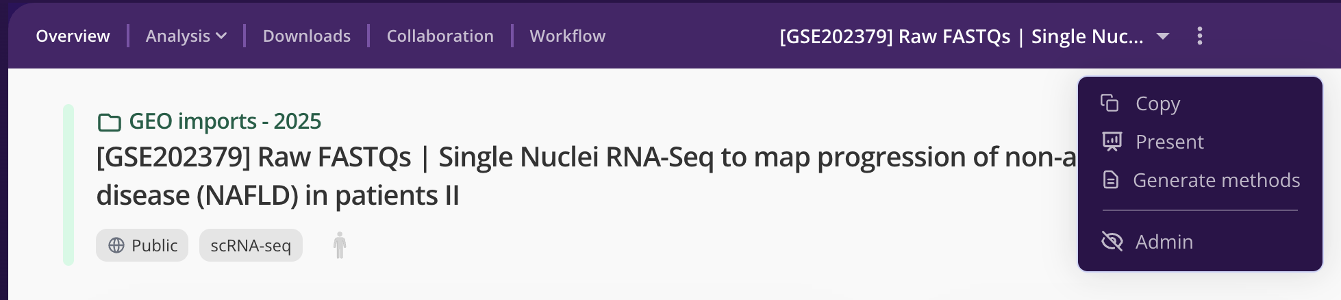Click the scRNA-seq tag badge
This screenshot has width=1341, height=300.
coord(251,245)
